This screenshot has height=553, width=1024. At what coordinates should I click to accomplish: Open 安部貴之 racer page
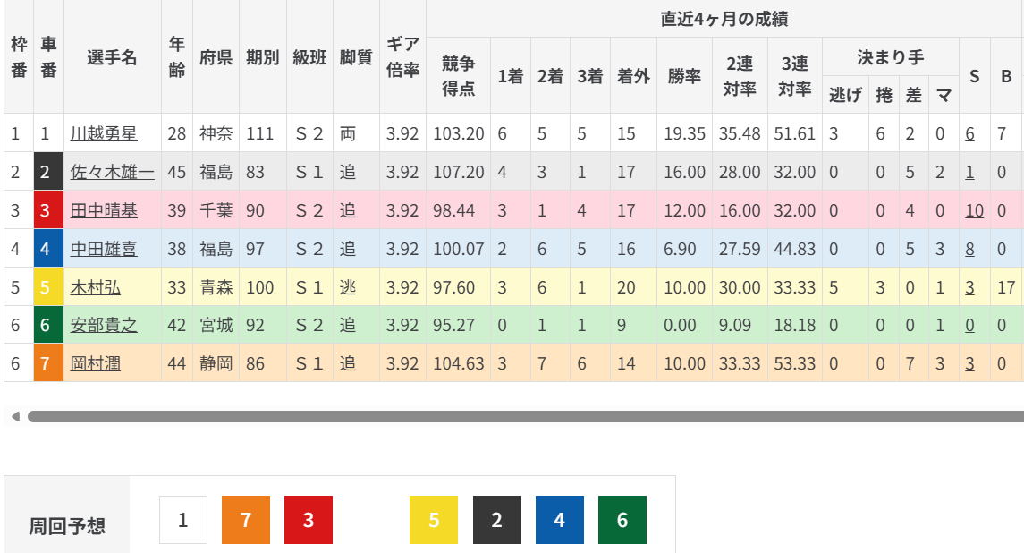[104, 325]
